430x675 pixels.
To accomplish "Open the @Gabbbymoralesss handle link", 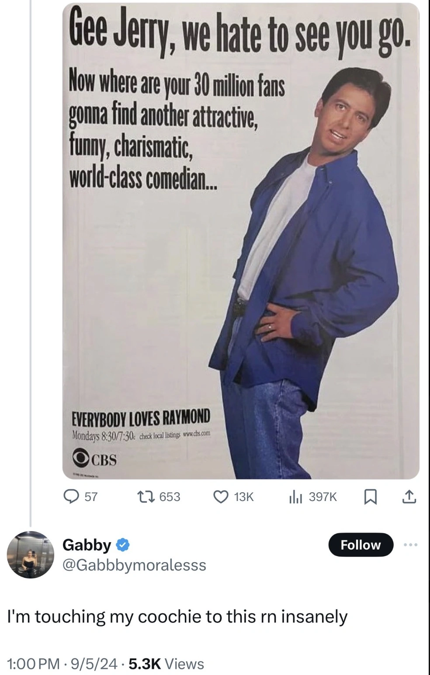I will (x=135, y=565).
